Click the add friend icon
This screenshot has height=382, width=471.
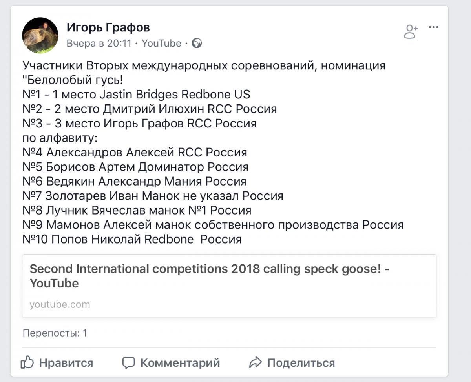point(411,32)
